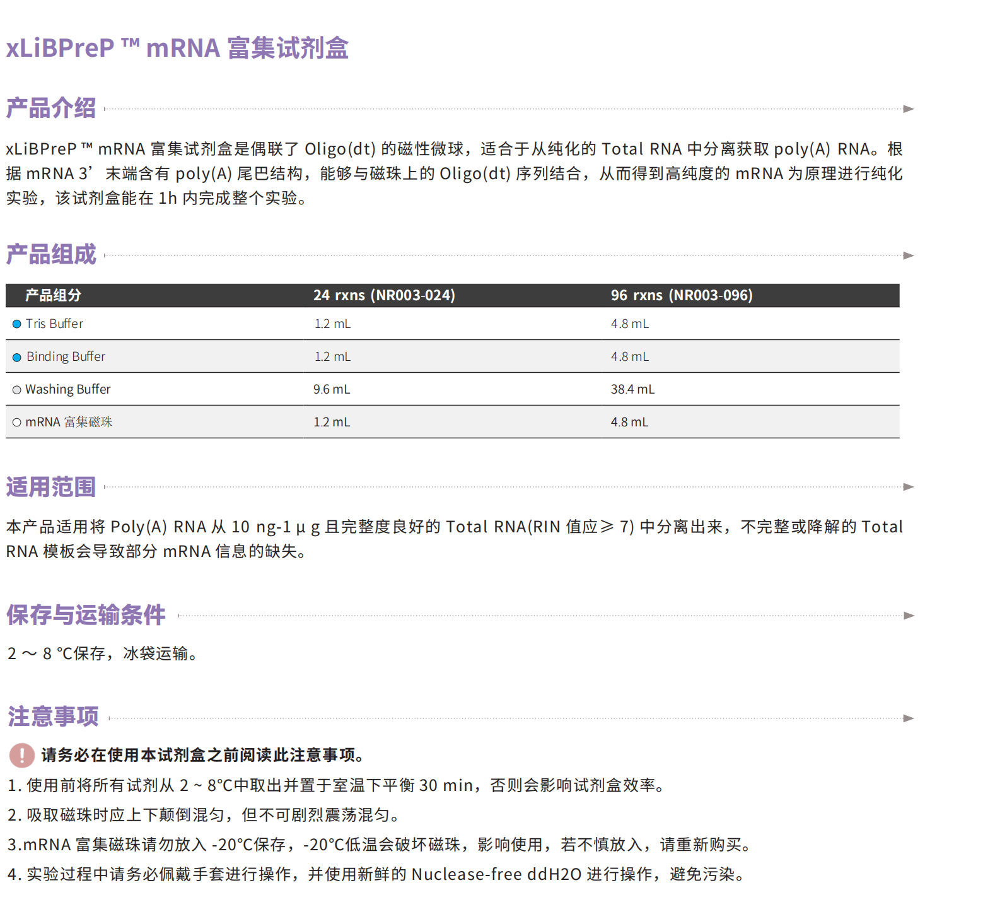Click the blue dot beside Tris Buffer

[x=17, y=324]
